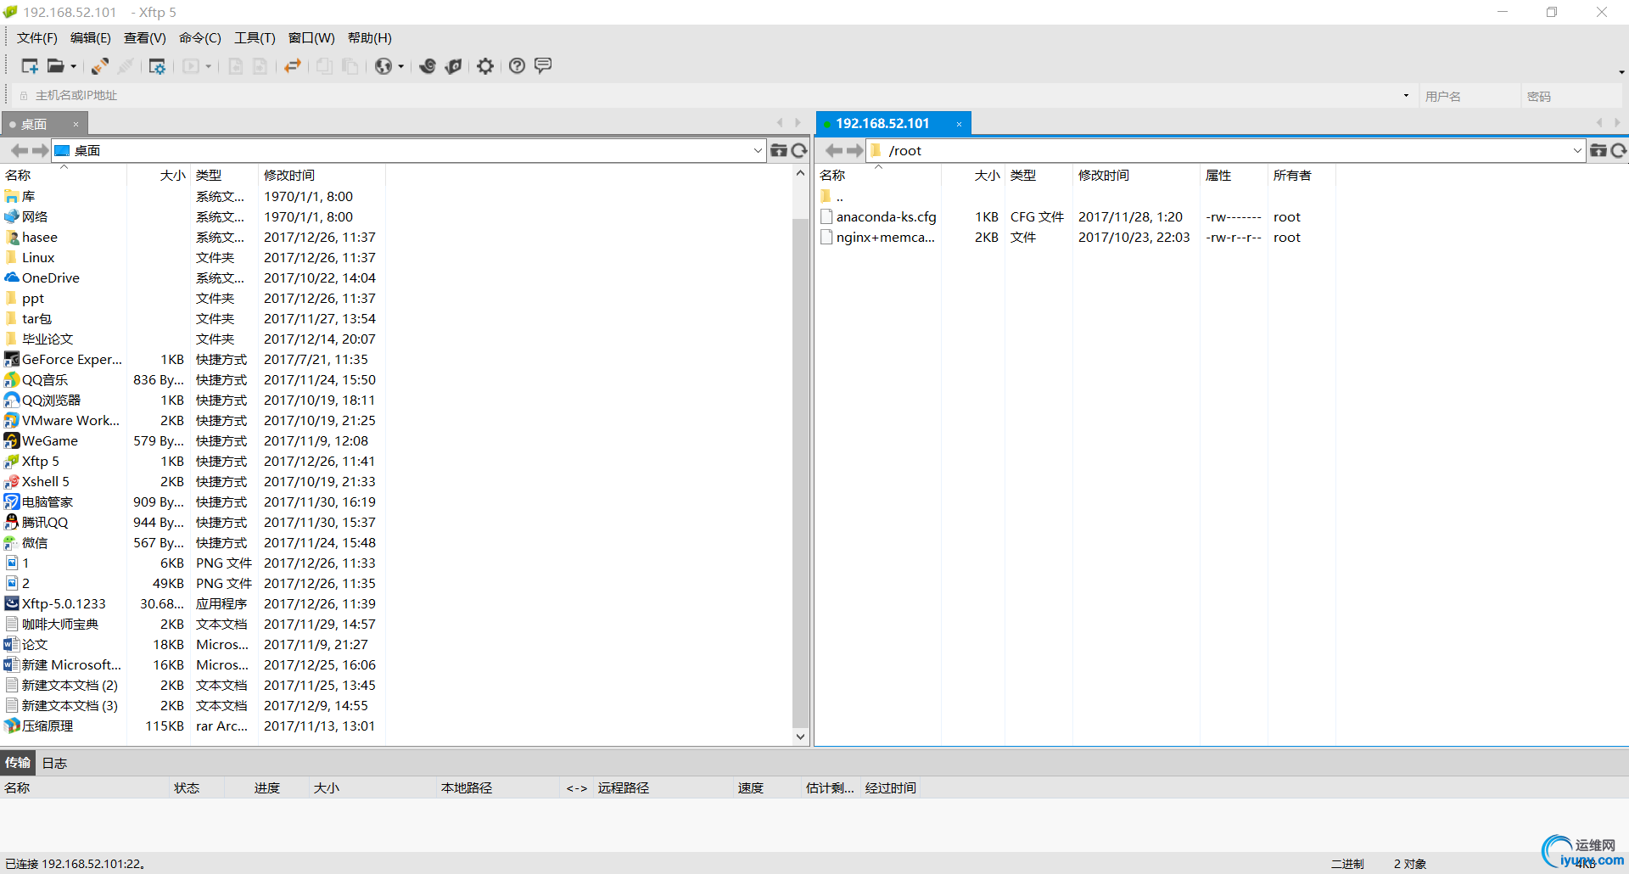Click the orange transfer arrows icon
The width and height of the screenshot is (1629, 874).
[293, 66]
